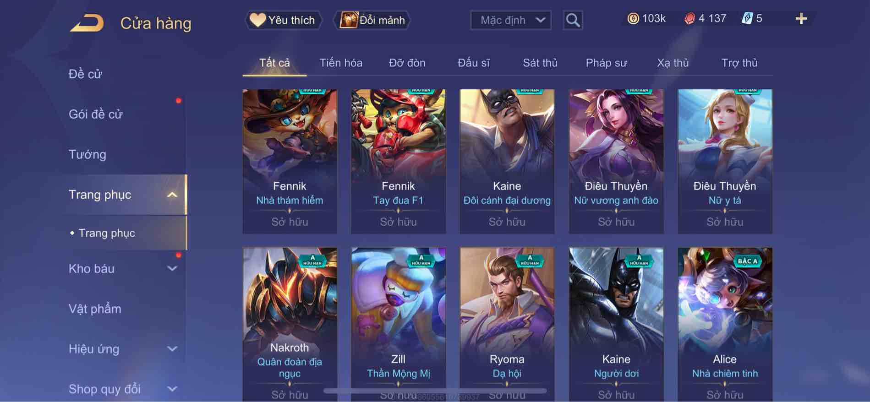Tap the chest icon in Đổi mảnh
This screenshot has width=870, height=402.
click(349, 20)
